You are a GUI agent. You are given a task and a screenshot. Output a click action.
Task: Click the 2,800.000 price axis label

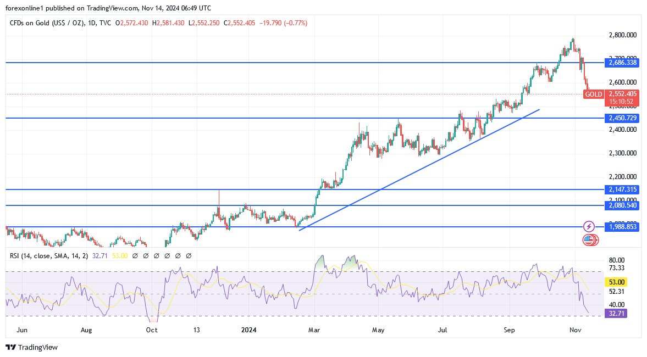click(x=622, y=36)
